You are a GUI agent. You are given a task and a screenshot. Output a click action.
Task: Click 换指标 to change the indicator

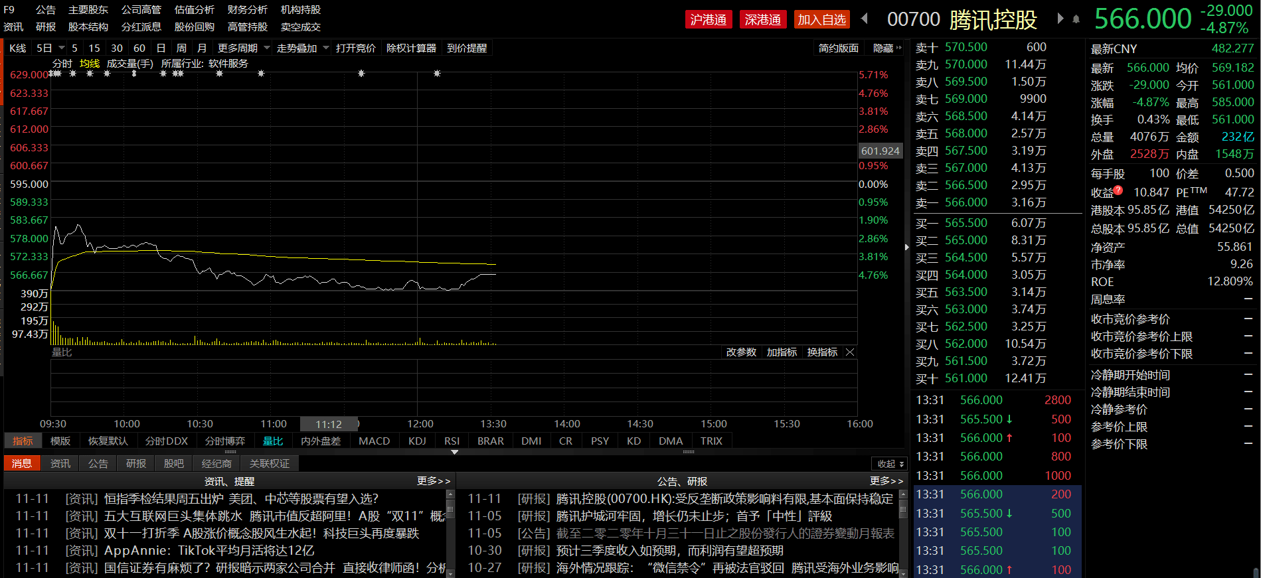[x=822, y=352]
